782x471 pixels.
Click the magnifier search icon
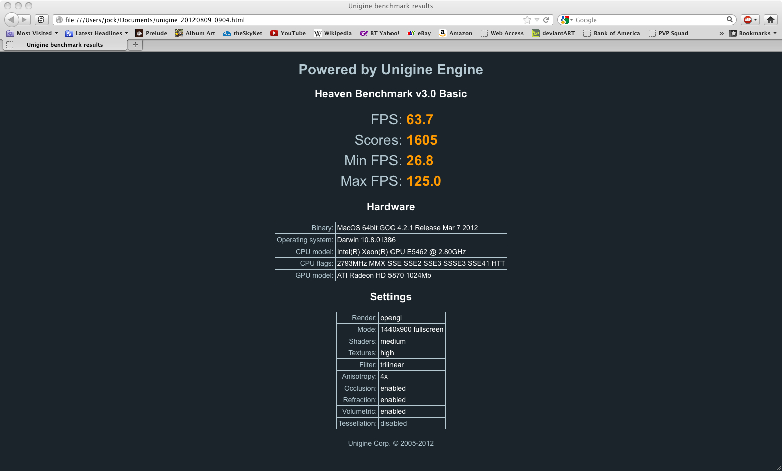point(730,19)
